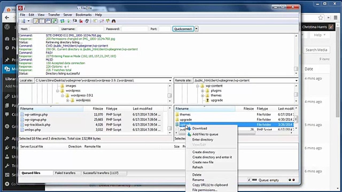Open the File menu
Screen dimensions: 342x192
pos(22,15)
